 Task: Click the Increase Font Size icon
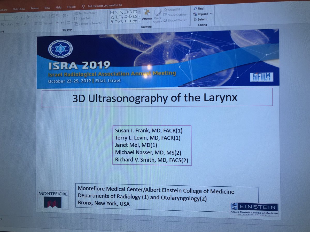pyautogui.click(x=17, y=18)
